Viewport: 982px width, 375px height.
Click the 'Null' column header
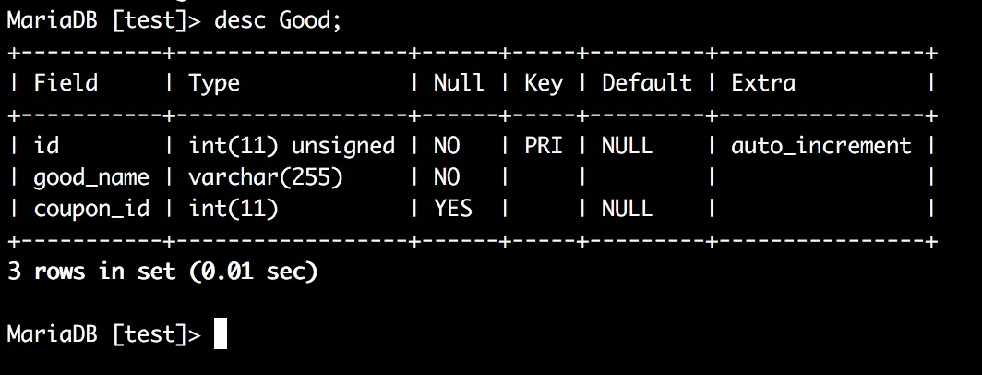459,83
